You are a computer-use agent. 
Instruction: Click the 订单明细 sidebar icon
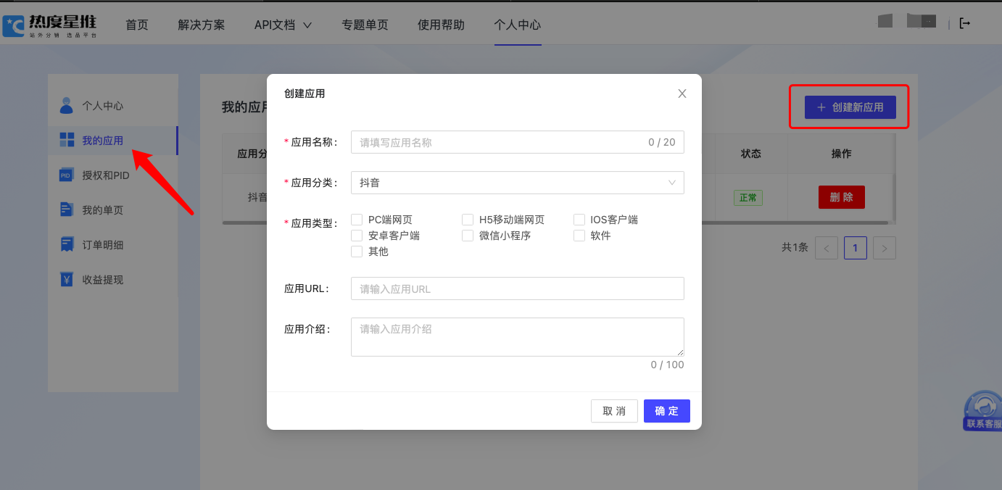pos(67,245)
